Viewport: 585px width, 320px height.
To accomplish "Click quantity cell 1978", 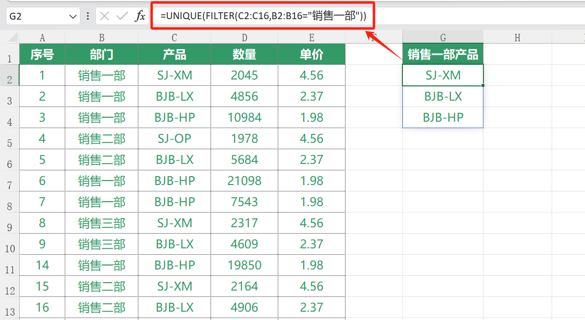I will tap(244, 139).
